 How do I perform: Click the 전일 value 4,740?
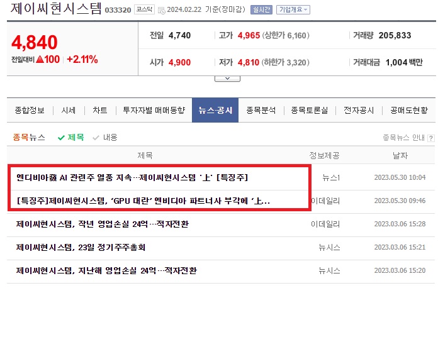(x=179, y=35)
